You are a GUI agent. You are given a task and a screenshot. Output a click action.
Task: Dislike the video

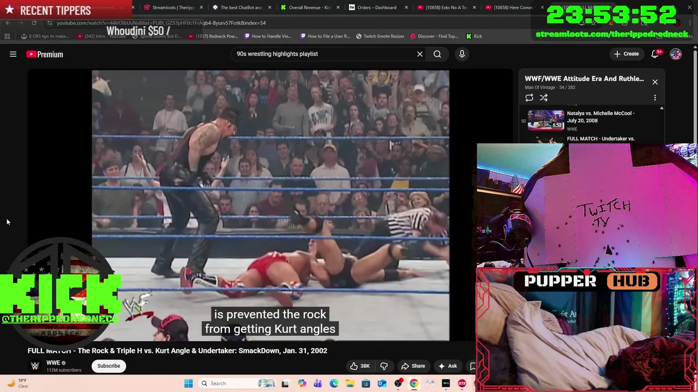(x=384, y=366)
